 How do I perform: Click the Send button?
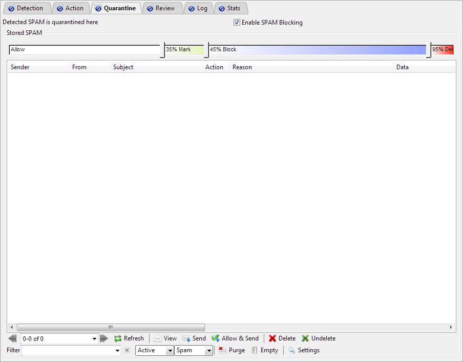tap(194, 338)
